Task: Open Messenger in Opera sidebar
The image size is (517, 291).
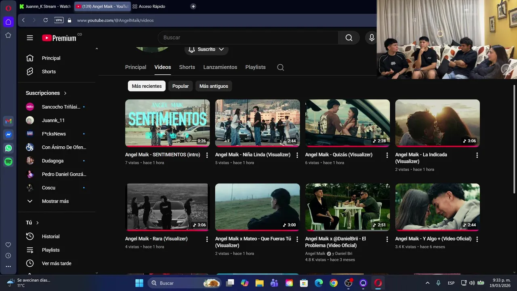Action: pos(8,135)
